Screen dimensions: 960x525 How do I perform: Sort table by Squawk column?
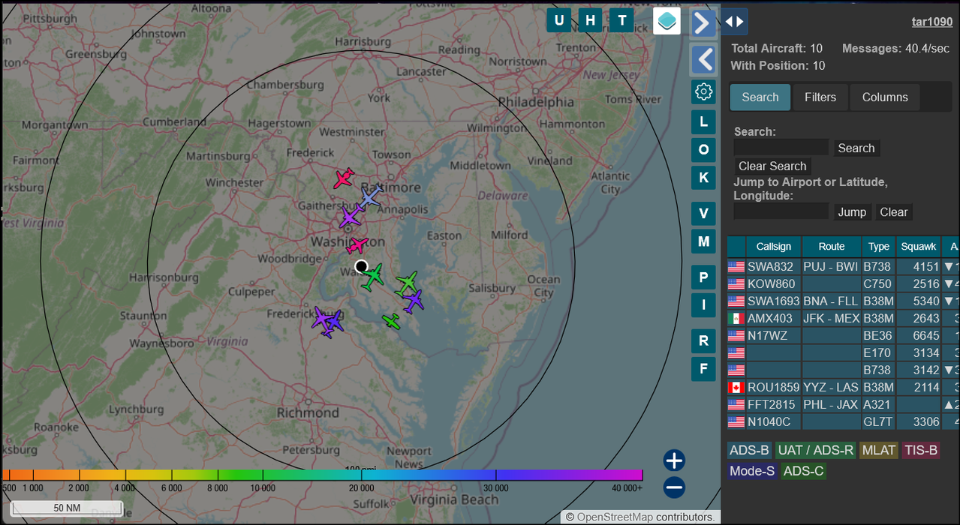tap(919, 246)
